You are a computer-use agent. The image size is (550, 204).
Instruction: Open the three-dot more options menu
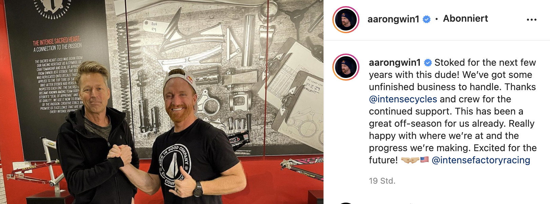tap(531, 20)
